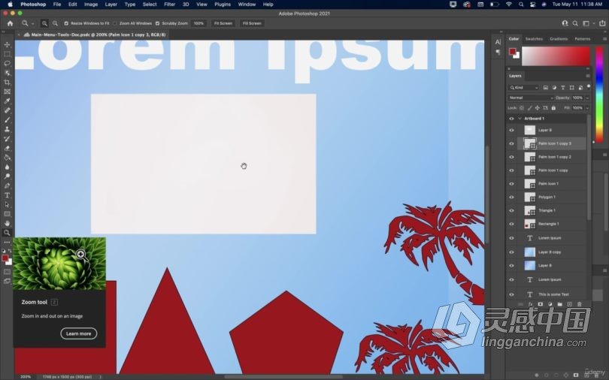This screenshot has height=380, width=609.
Task: Open the Layers panel options menu
Action: (588, 76)
